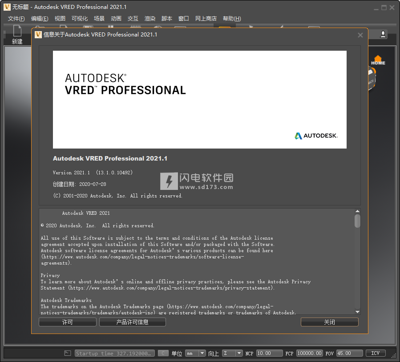Click the '创建日期: 2020-07-28' text
Screen dimensions: 400x362
click(79, 184)
